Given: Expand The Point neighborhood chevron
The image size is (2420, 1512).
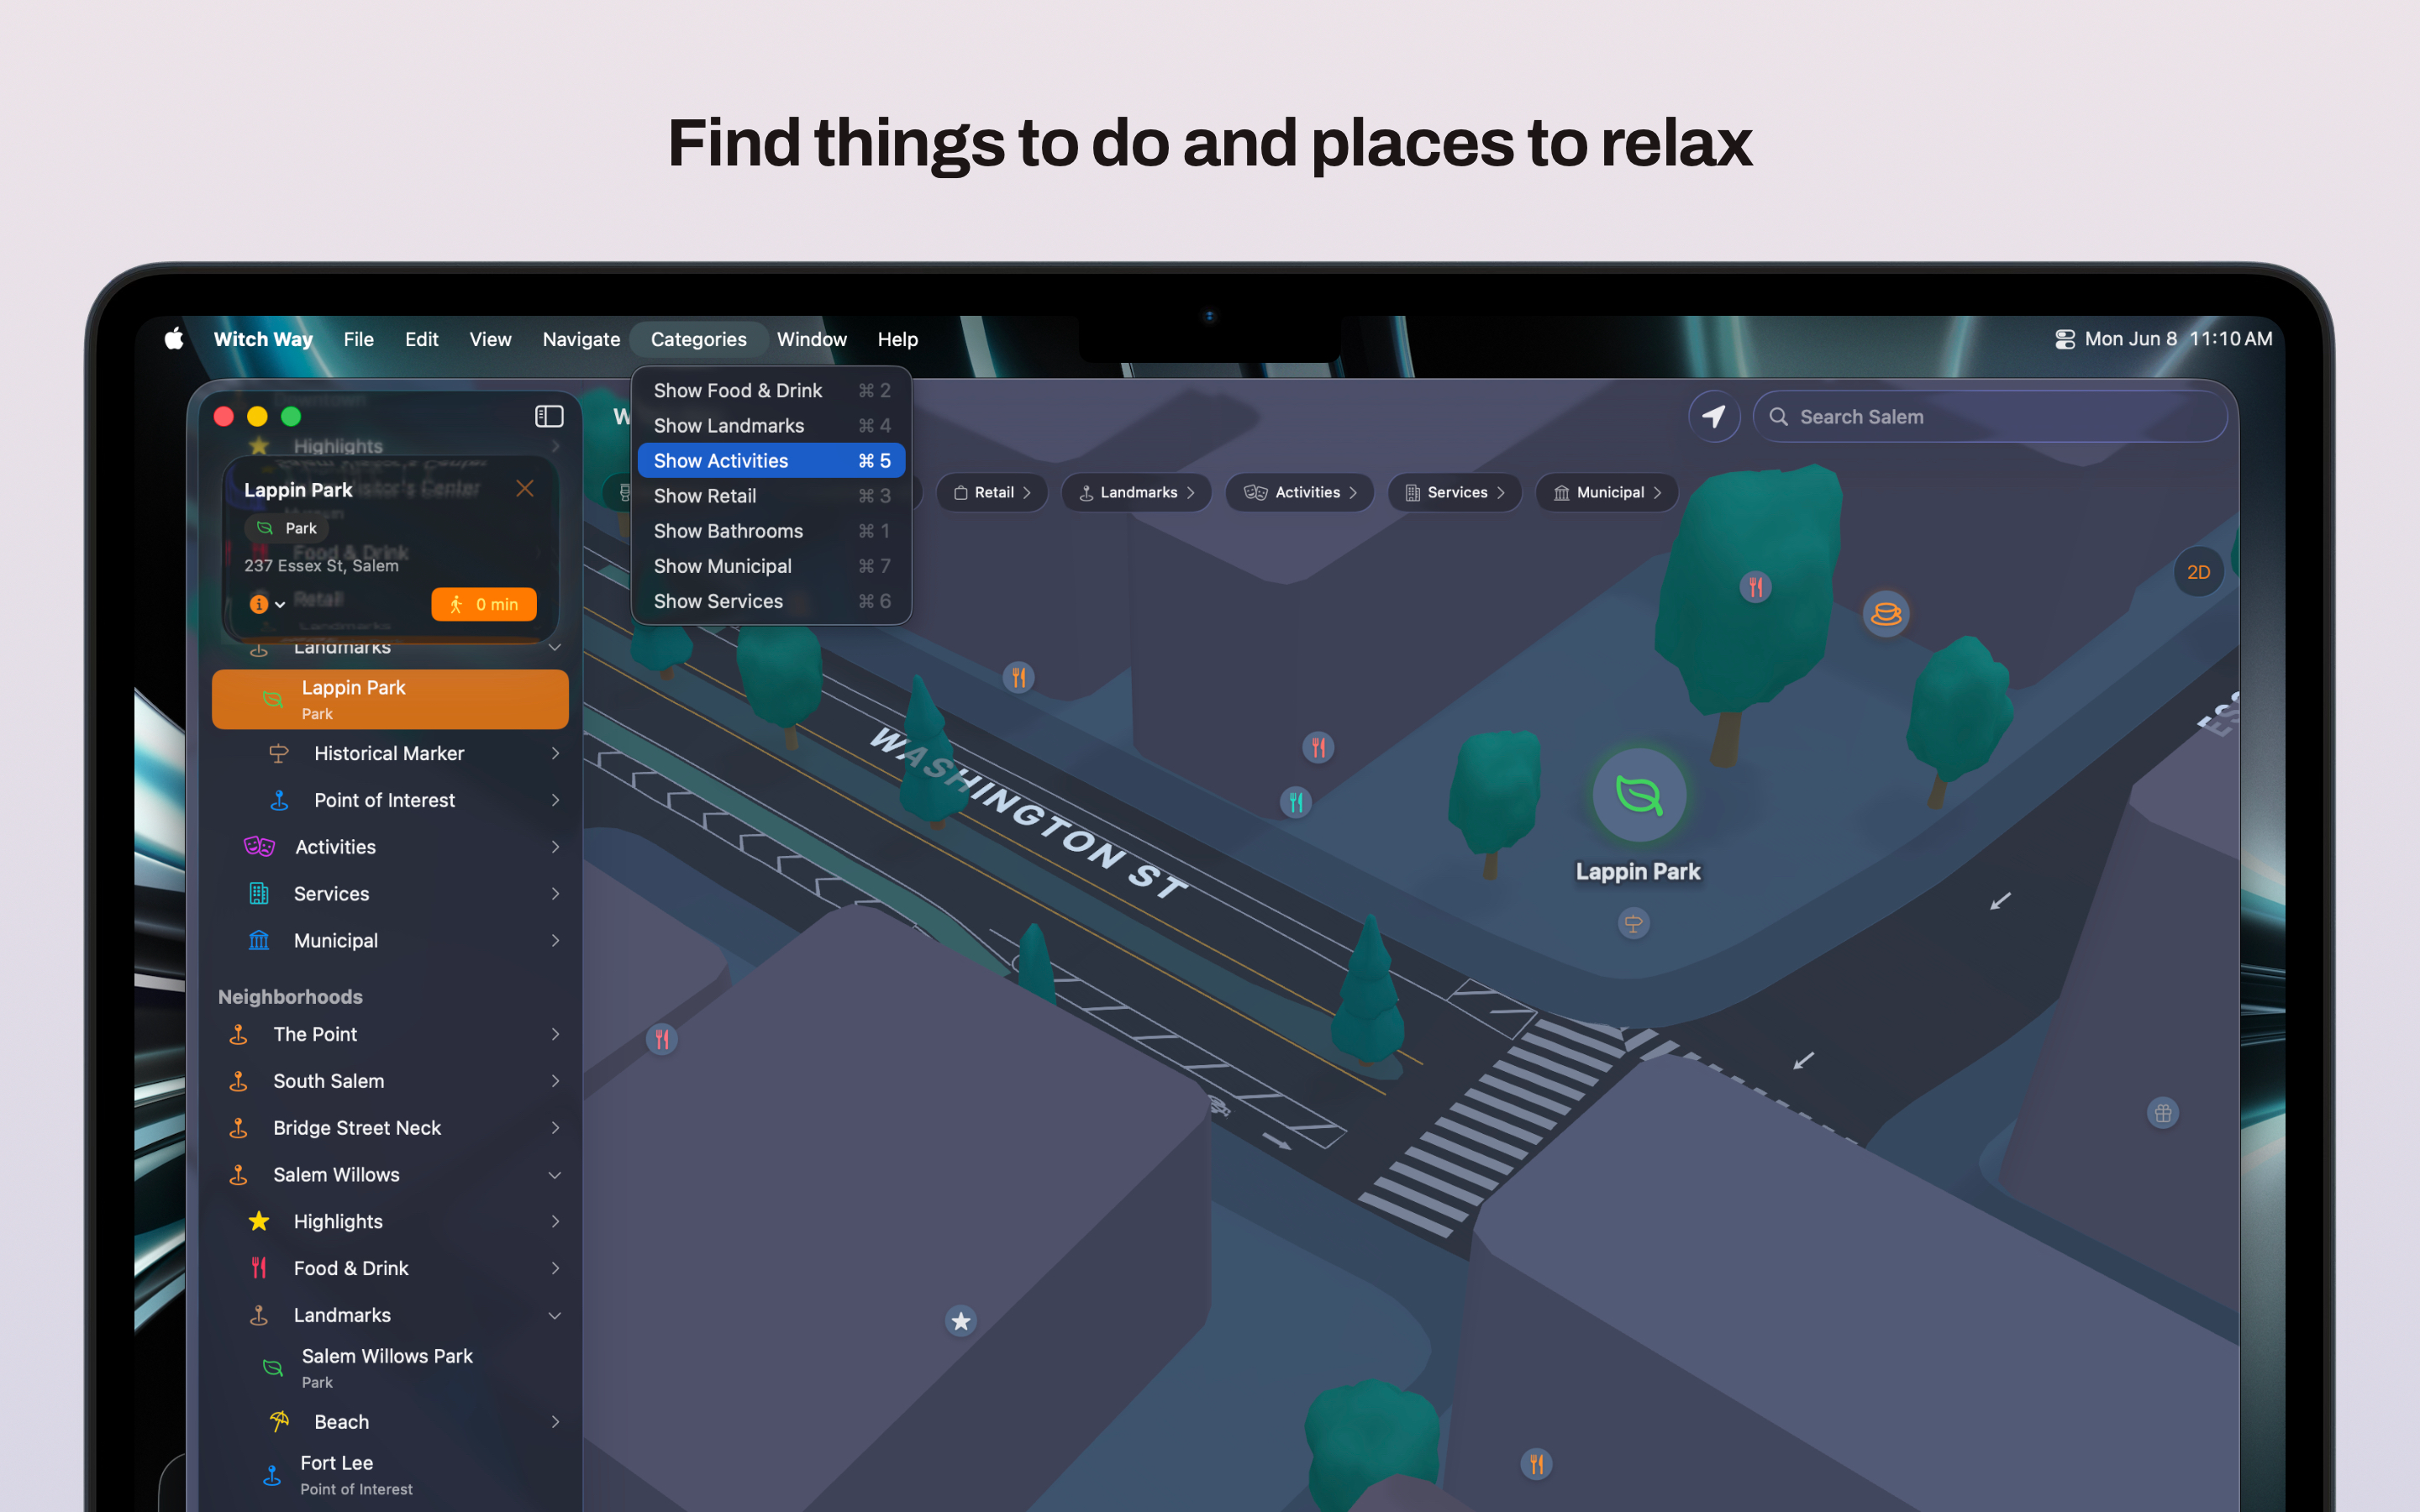Looking at the screenshot, I should [x=555, y=1034].
